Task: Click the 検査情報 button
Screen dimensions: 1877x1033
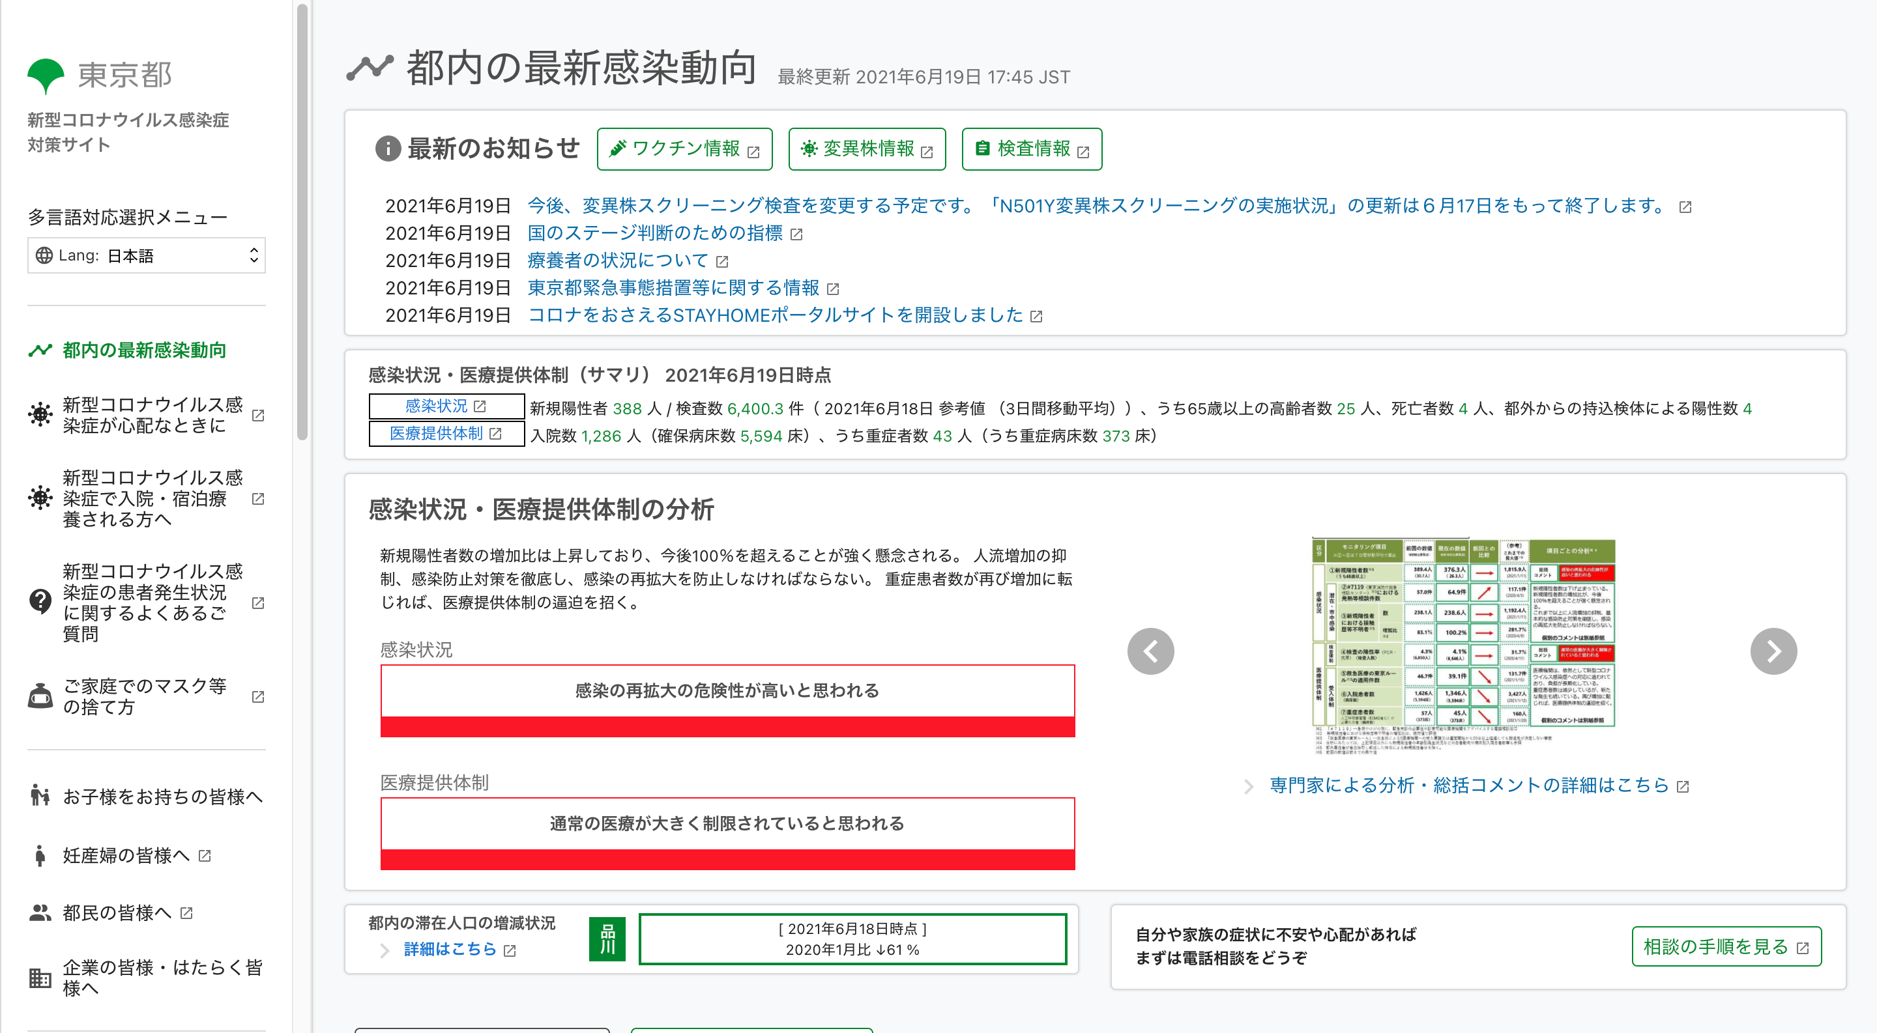Action: (1031, 149)
